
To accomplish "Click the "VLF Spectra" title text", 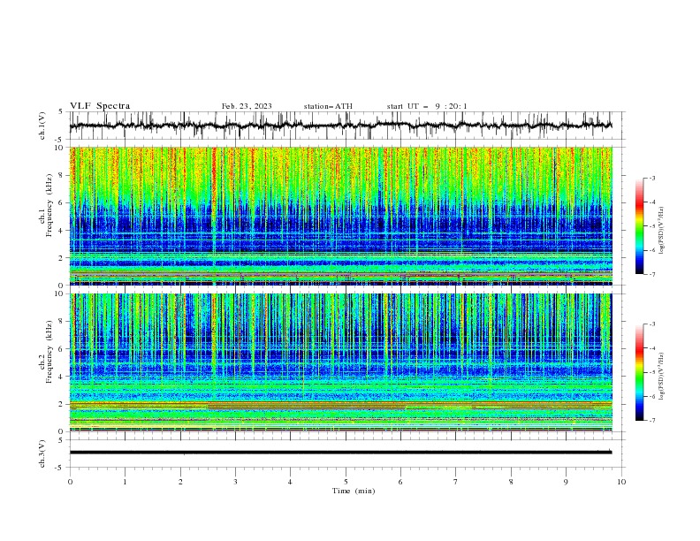I will click(100, 106).
